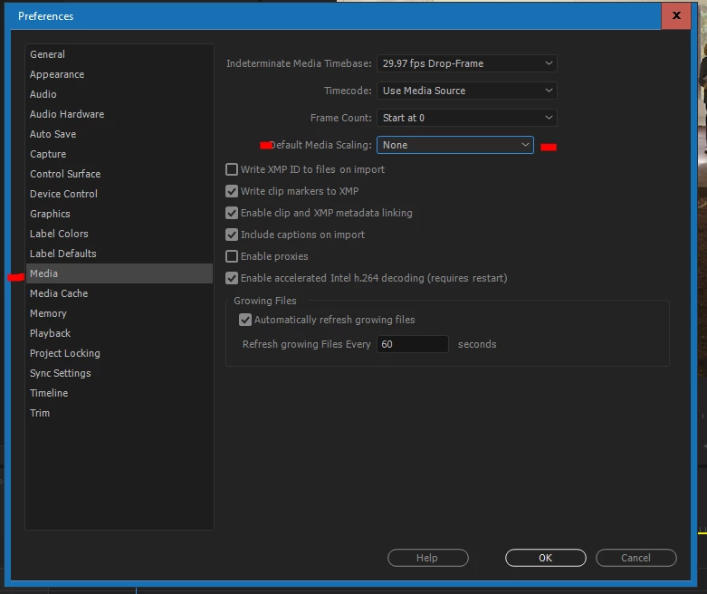Open the Timecode dropdown
This screenshot has height=594, width=707.
[x=467, y=91]
